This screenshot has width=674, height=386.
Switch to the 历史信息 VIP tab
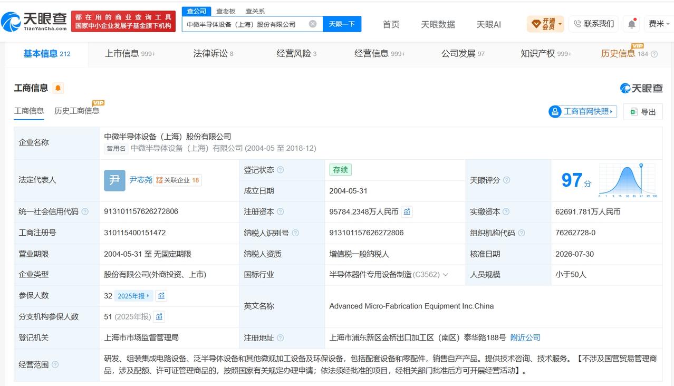(x=624, y=54)
